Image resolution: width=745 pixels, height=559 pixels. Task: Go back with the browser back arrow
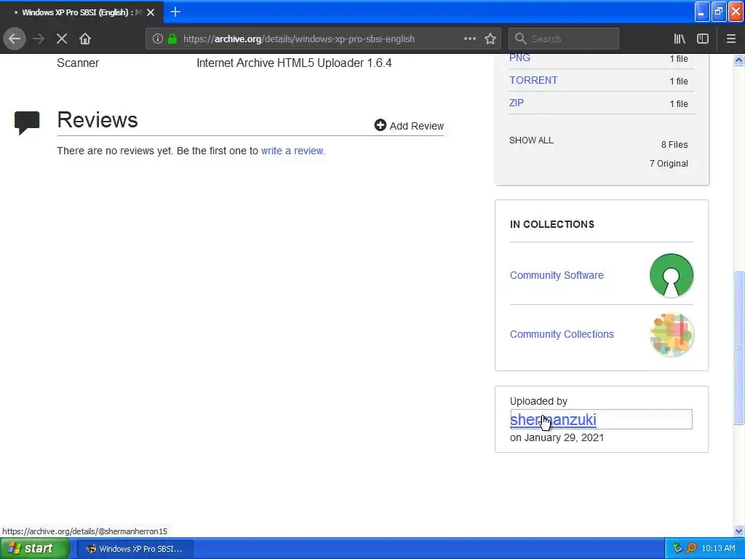pyautogui.click(x=15, y=39)
